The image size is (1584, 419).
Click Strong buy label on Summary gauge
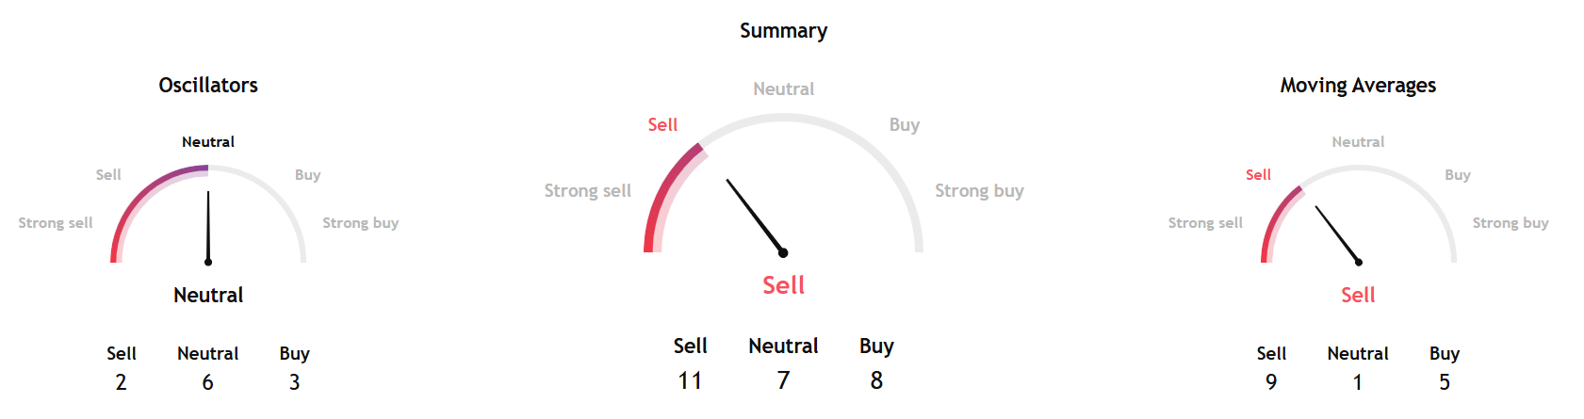[x=979, y=191]
